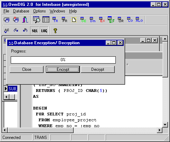
Task: Click the 'FOR SELECT proj_id' line
Action: tap(61, 114)
